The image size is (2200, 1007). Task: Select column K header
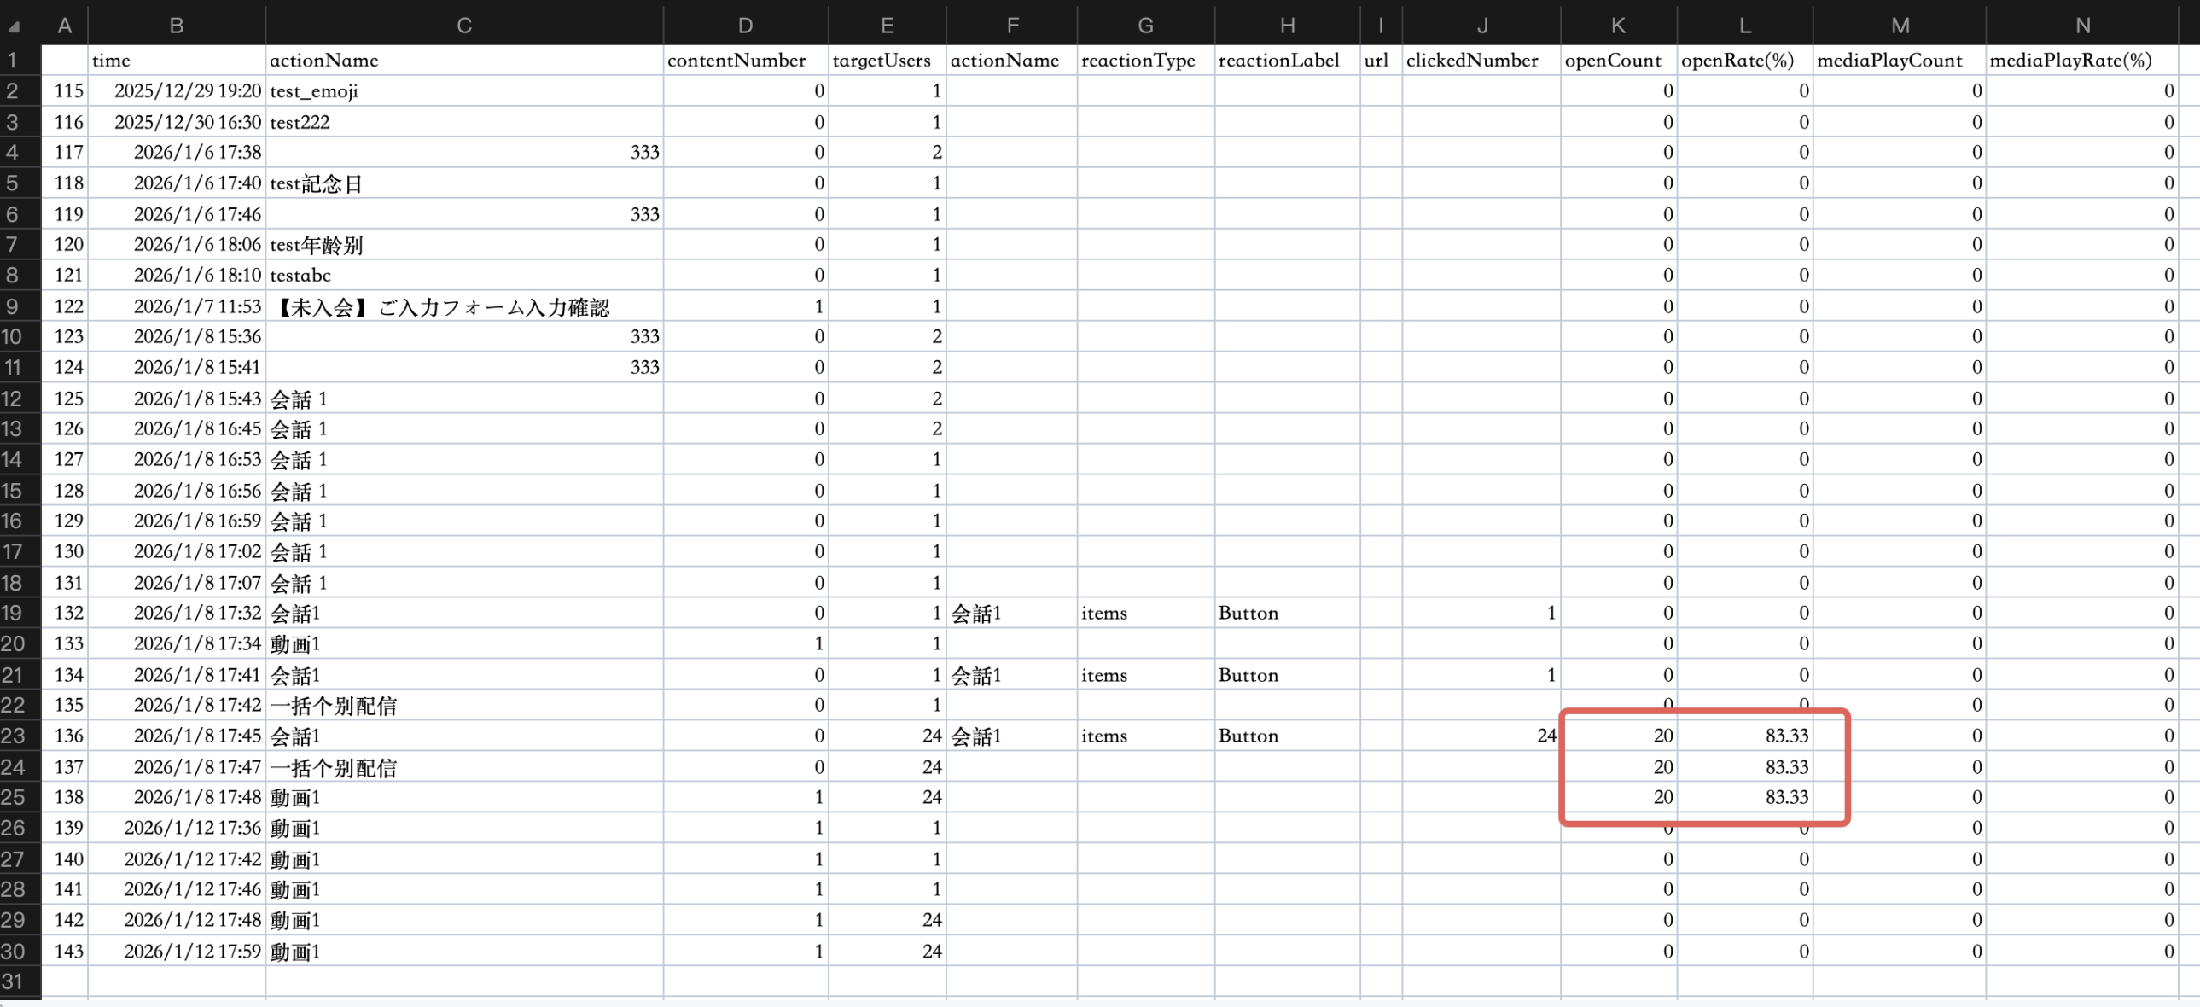click(x=1617, y=26)
